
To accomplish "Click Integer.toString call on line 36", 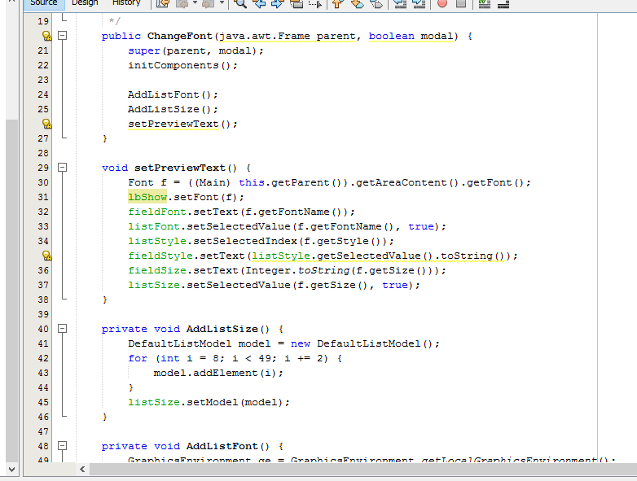I will coord(297,271).
